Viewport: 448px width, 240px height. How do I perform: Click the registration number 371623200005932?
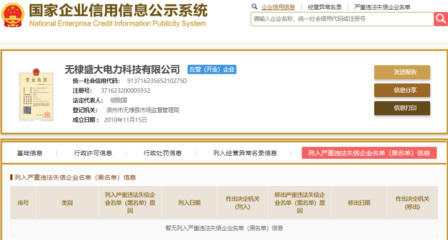125,90
